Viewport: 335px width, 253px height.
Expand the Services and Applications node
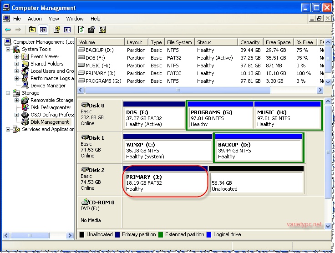(8, 129)
